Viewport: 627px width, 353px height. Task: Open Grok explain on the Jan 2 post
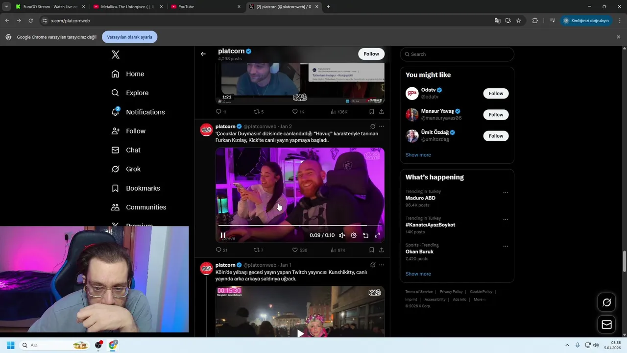point(373,126)
